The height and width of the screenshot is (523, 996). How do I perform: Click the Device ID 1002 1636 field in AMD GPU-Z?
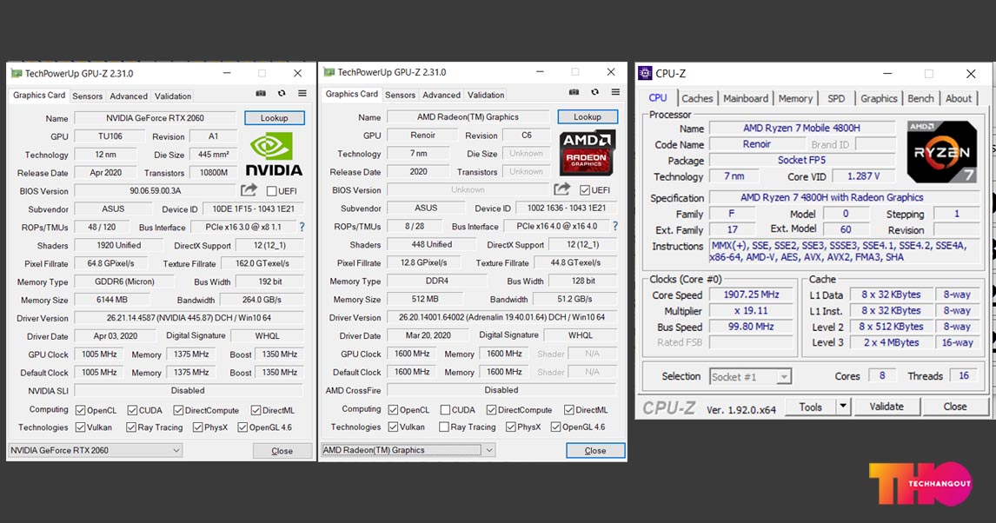pyautogui.click(x=567, y=208)
